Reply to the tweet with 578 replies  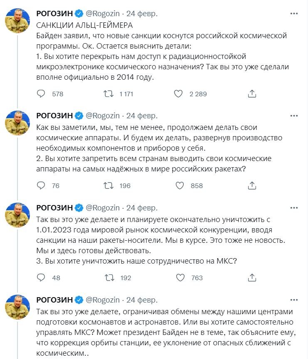(x=41, y=94)
